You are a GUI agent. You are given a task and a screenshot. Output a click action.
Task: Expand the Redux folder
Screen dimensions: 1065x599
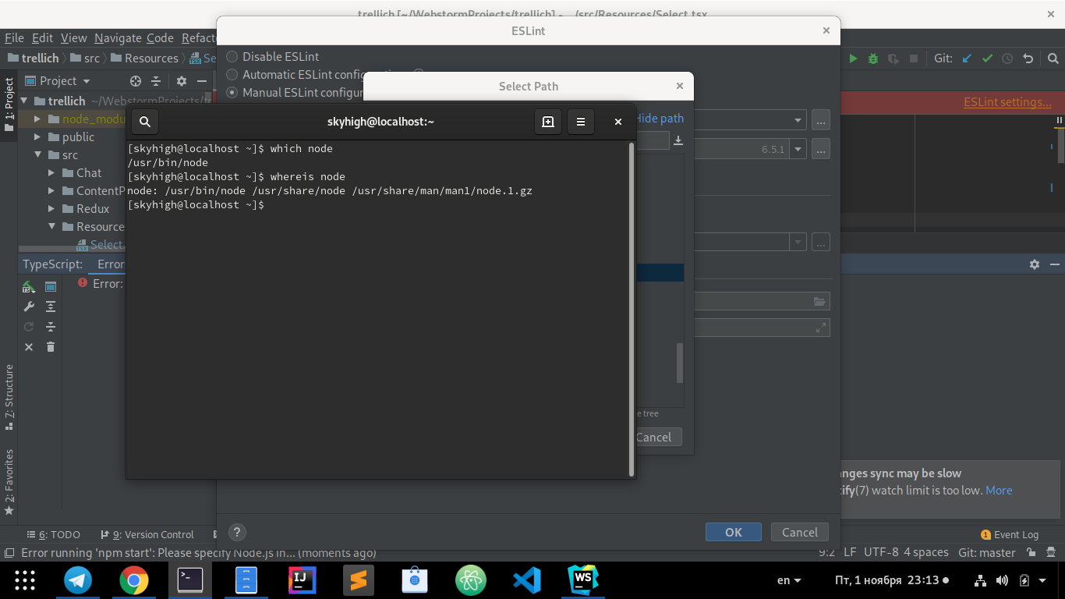[51, 208]
